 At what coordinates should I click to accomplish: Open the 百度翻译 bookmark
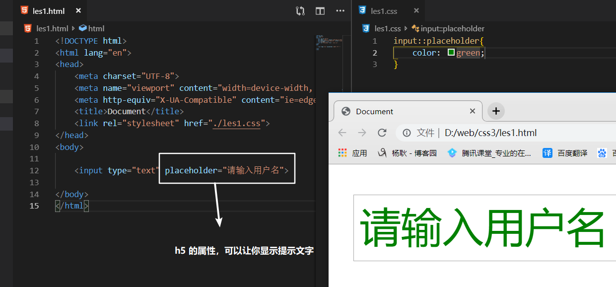[565, 153]
